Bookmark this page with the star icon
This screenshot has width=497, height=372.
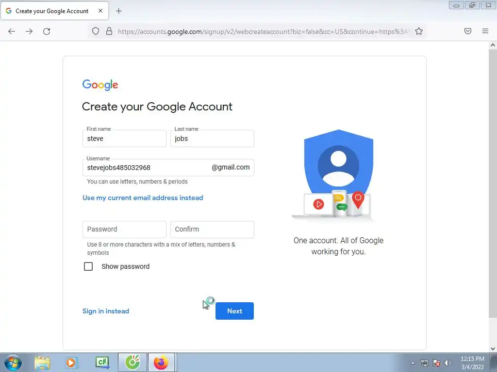[x=419, y=31]
